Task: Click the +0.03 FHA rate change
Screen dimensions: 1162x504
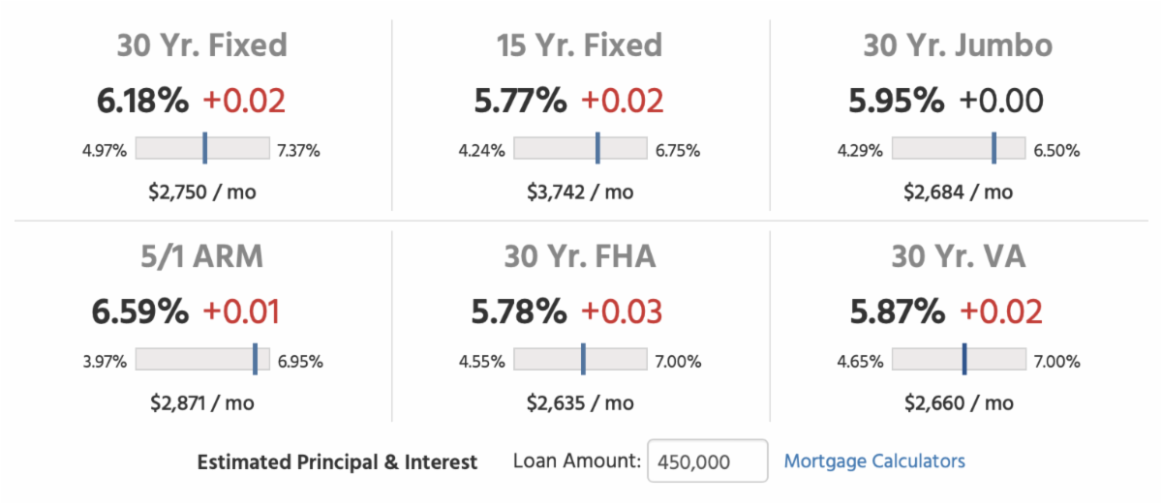Action: coord(622,311)
